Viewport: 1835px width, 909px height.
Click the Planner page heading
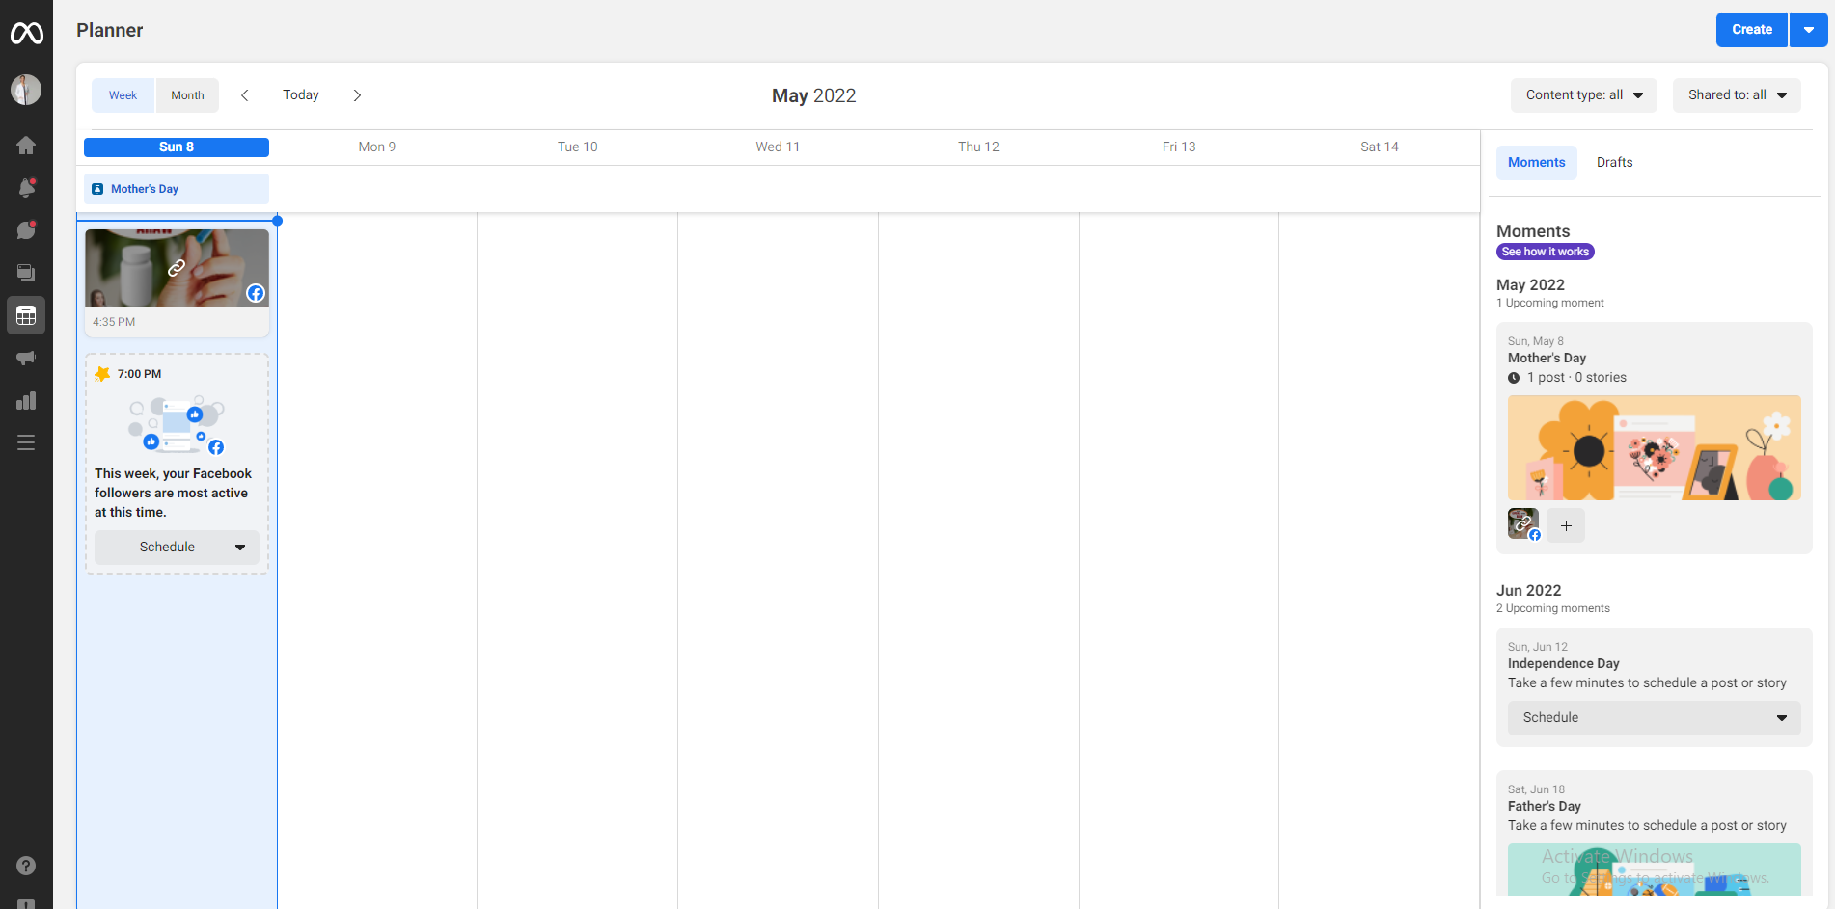coord(110,30)
